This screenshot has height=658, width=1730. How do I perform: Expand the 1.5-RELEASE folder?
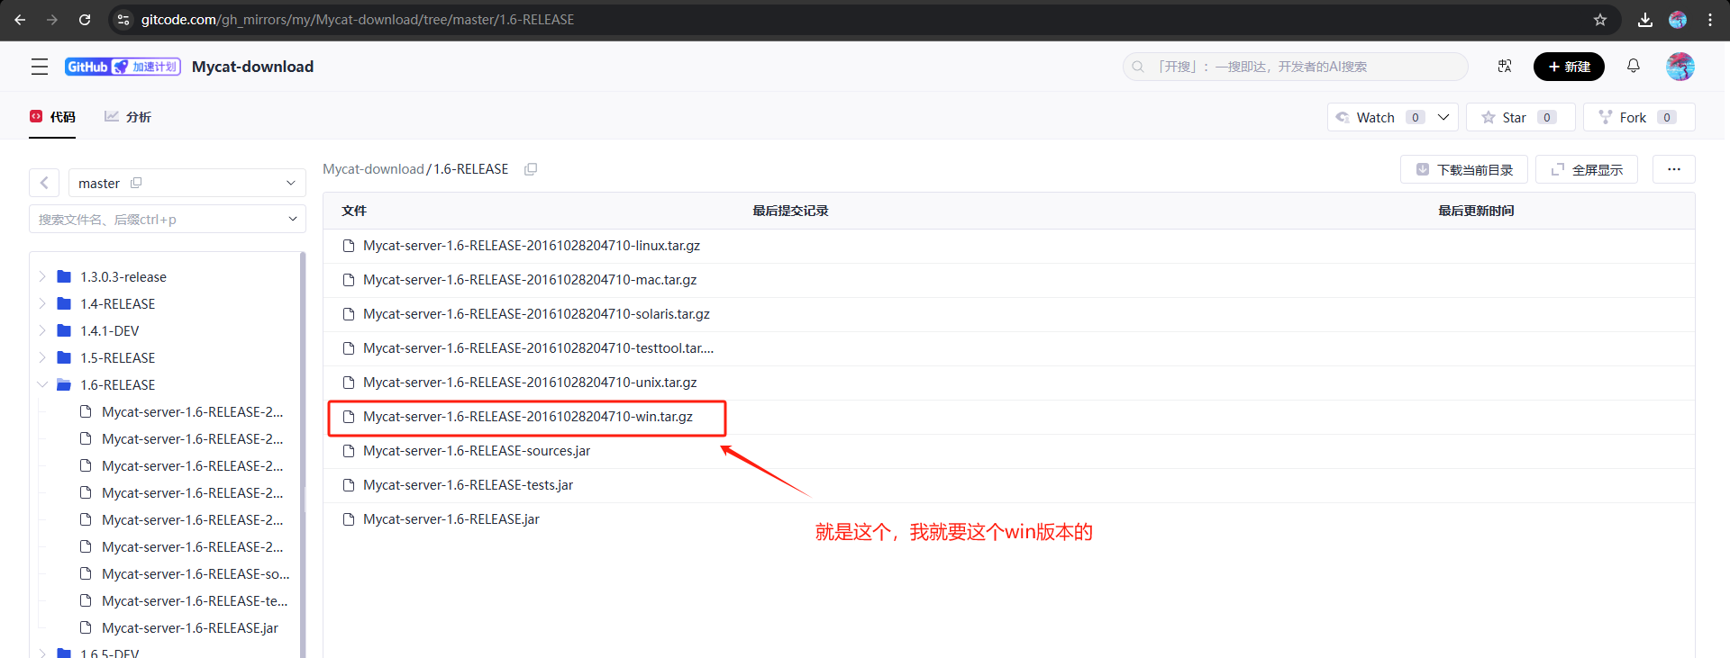42,357
